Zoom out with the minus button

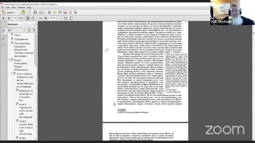tap(41, 18)
